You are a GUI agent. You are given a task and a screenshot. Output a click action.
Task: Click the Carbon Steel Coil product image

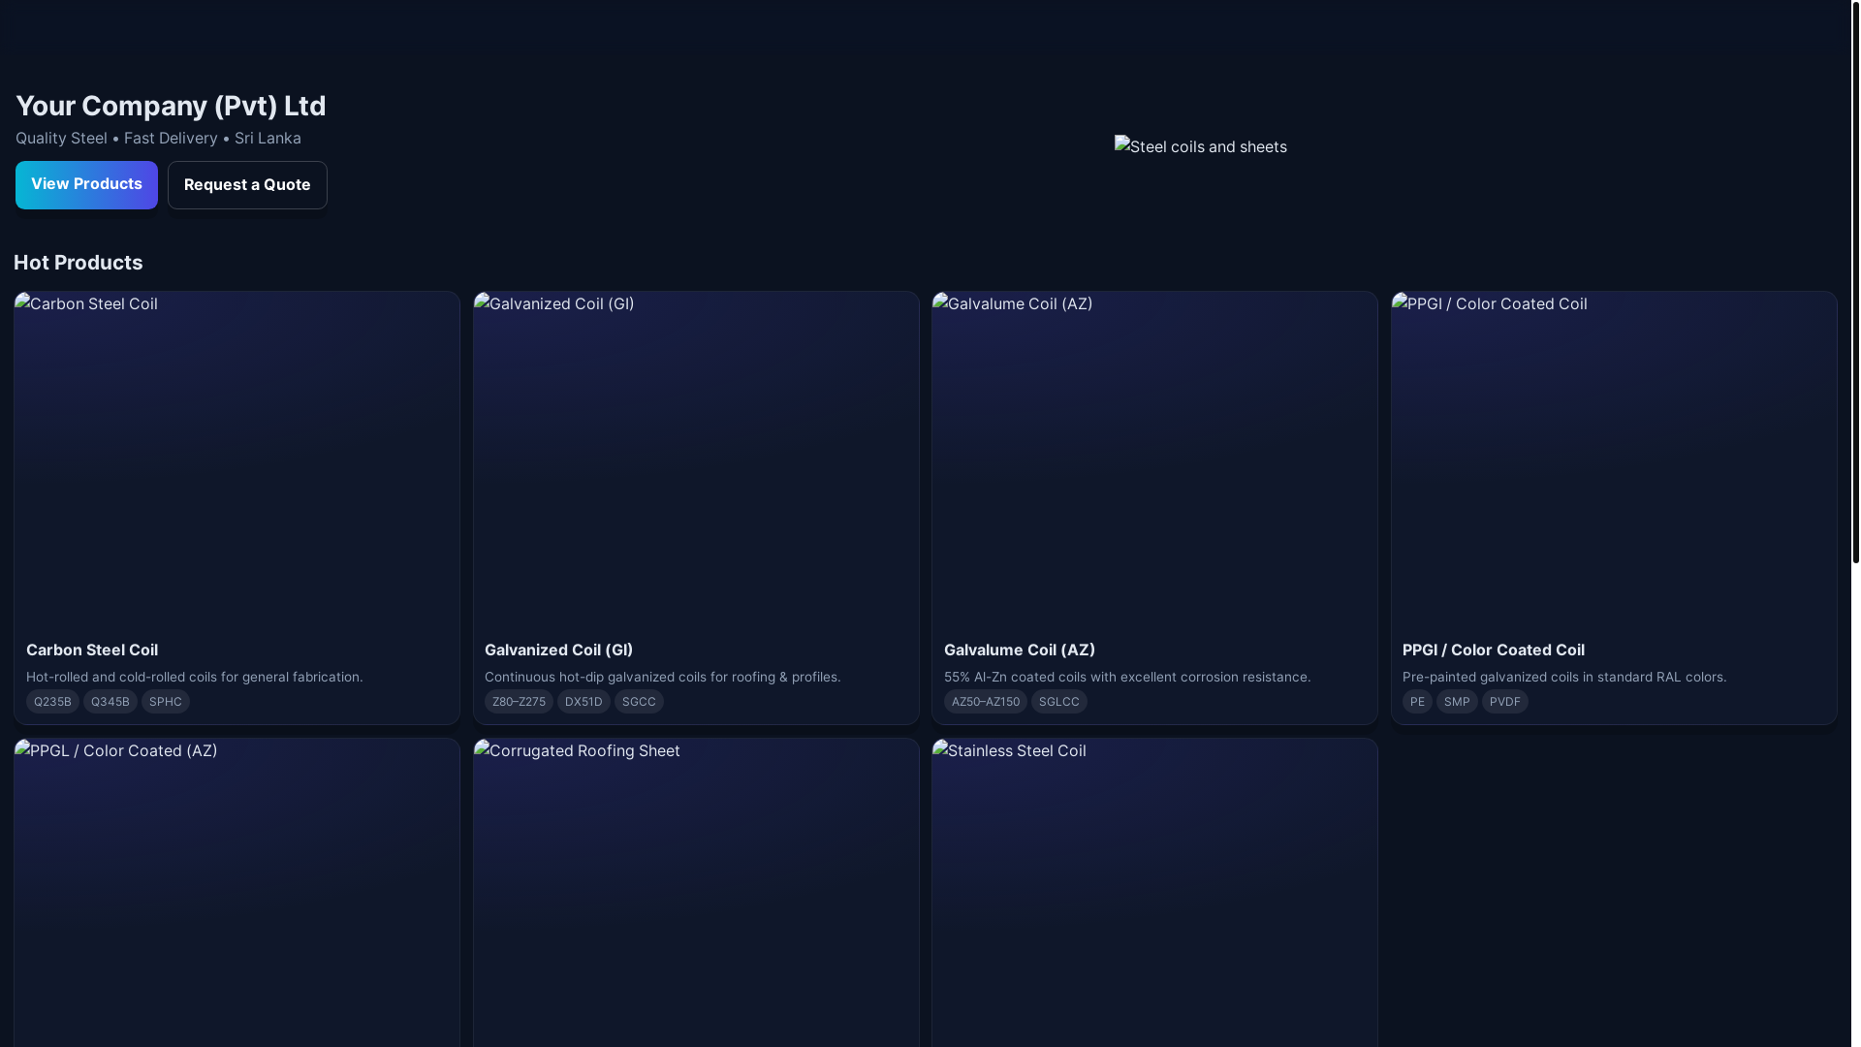click(237, 460)
